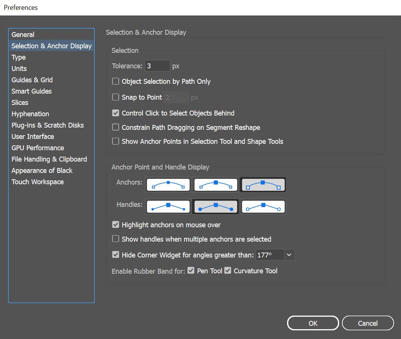The width and height of the screenshot is (401, 339).
Task: Choose small solid-dot Handles style
Action: tap(168, 207)
